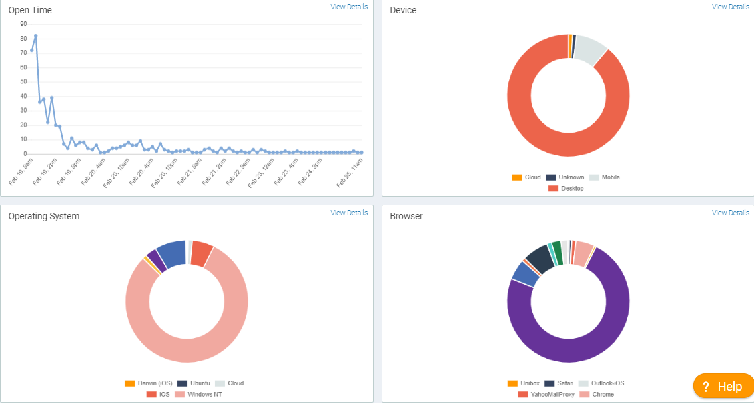Toggle Cloud legend in Operating System chart
The width and height of the screenshot is (754, 404).
point(230,383)
